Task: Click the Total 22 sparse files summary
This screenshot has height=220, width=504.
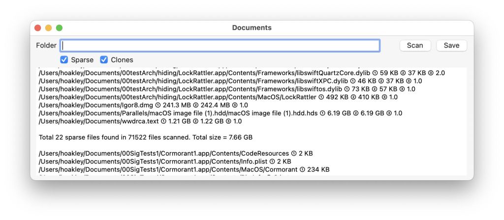Action: click(x=145, y=137)
